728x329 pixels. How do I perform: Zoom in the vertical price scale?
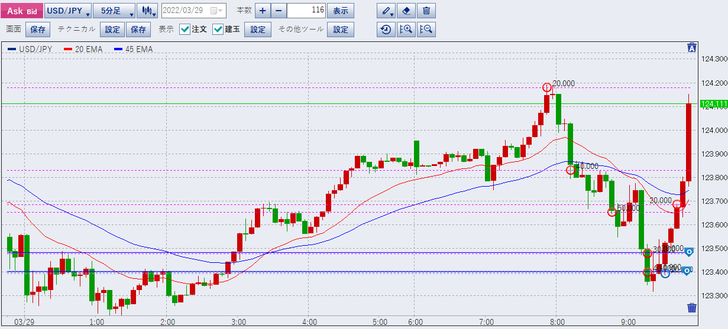406,30
